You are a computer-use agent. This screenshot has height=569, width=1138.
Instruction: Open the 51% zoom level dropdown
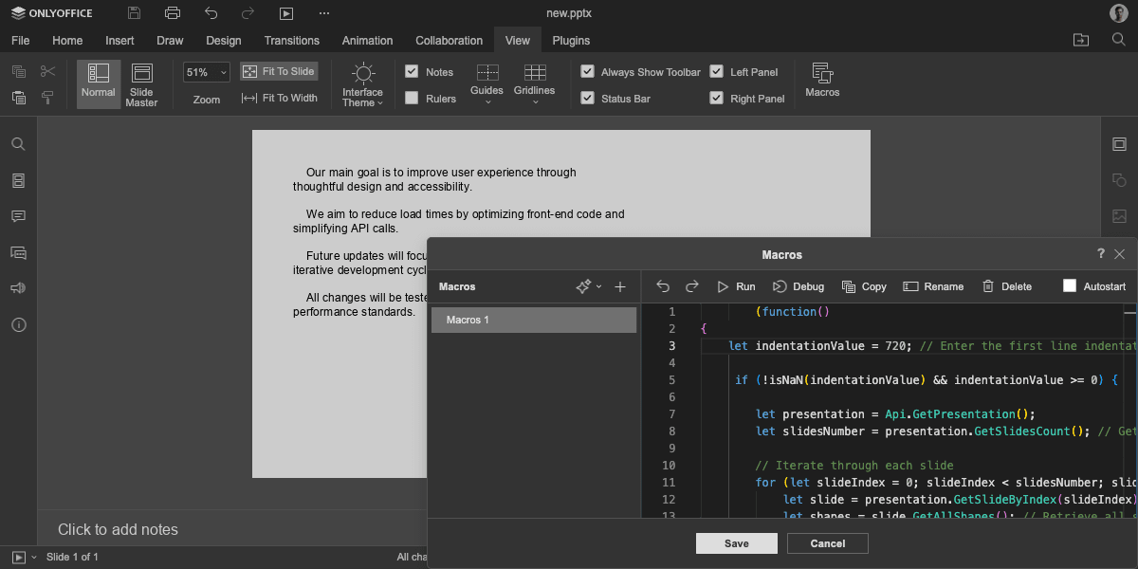point(207,72)
